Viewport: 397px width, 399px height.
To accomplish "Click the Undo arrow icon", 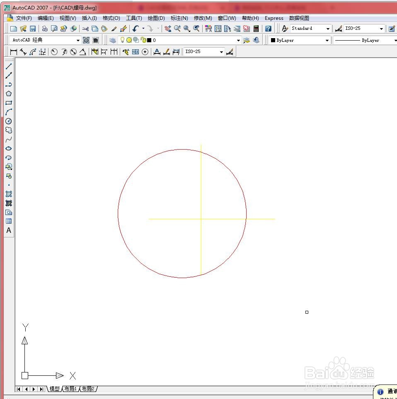I will click(x=136, y=29).
